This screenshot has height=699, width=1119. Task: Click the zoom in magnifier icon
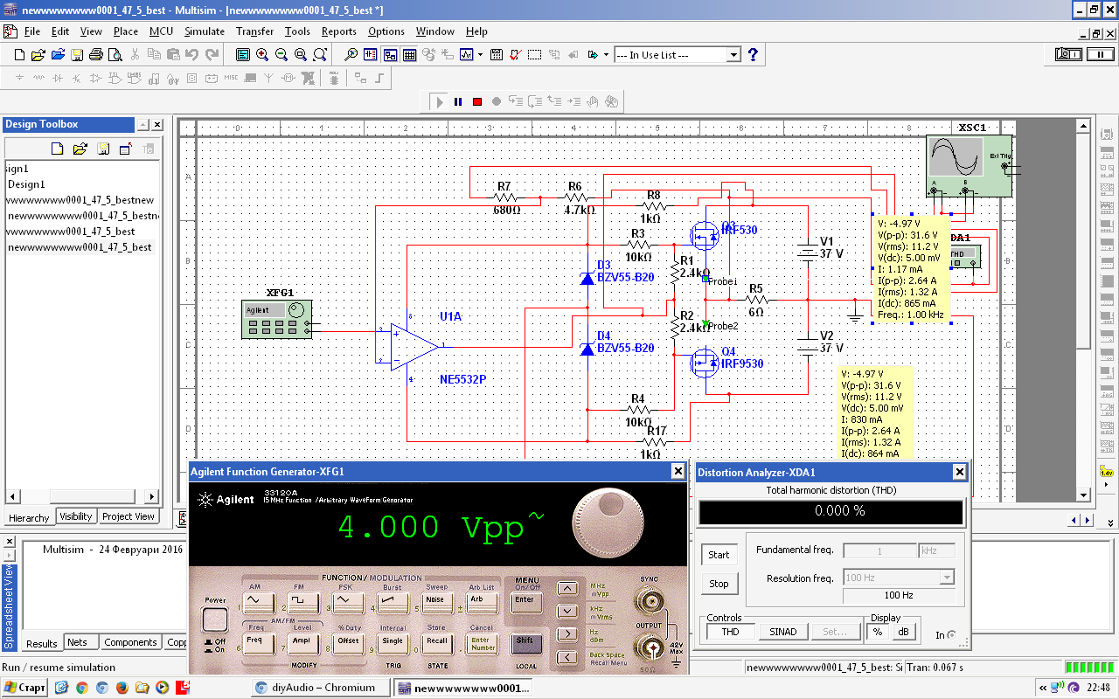(x=262, y=54)
